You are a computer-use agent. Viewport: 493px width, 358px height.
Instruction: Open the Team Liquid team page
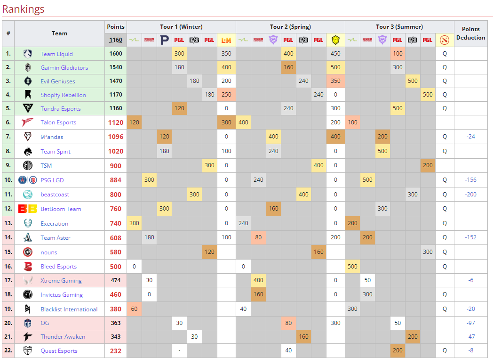pos(56,54)
